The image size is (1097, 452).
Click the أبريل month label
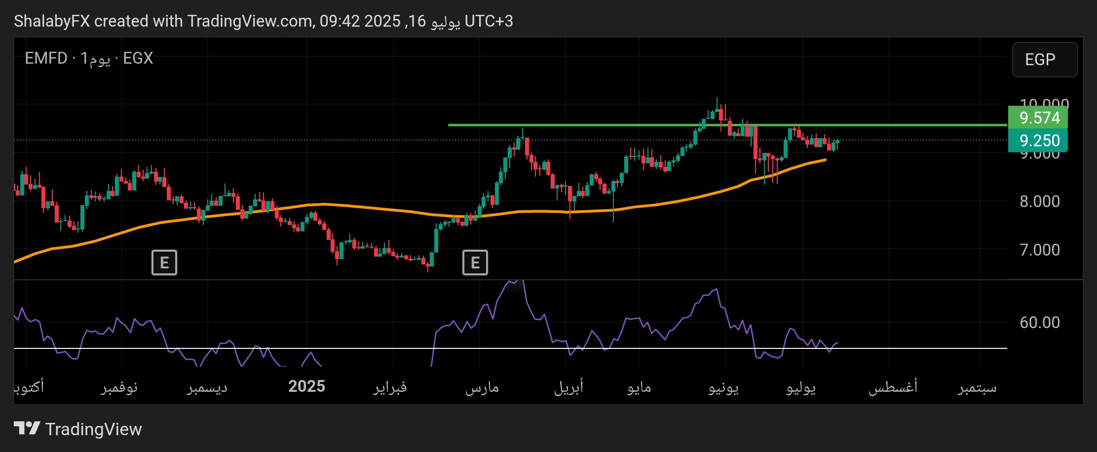pyautogui.click(x=568, y=387)
